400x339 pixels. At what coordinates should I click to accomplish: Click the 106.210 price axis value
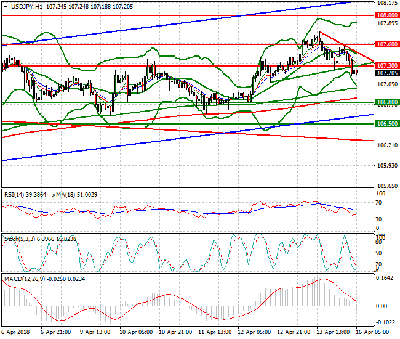tap(387, 145)
